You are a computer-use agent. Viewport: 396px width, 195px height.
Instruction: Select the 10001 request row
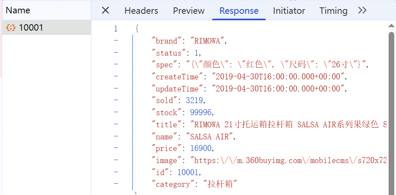[x=47, y=28]
